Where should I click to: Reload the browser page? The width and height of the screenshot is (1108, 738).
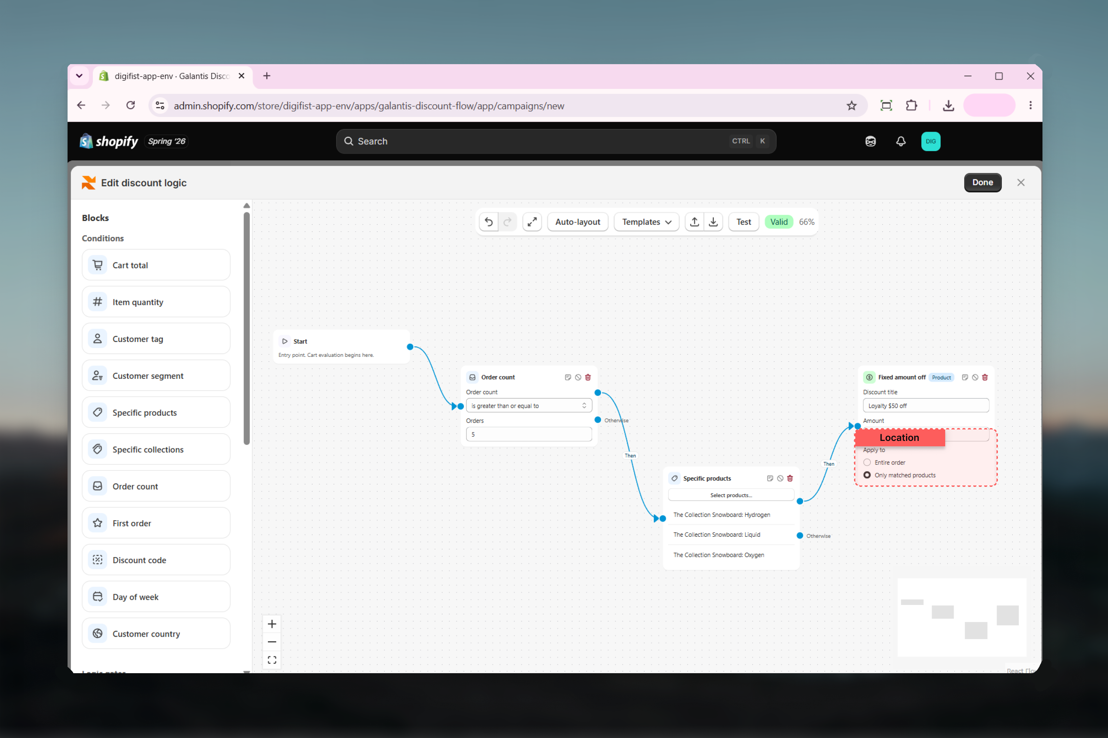coord(130,105)
